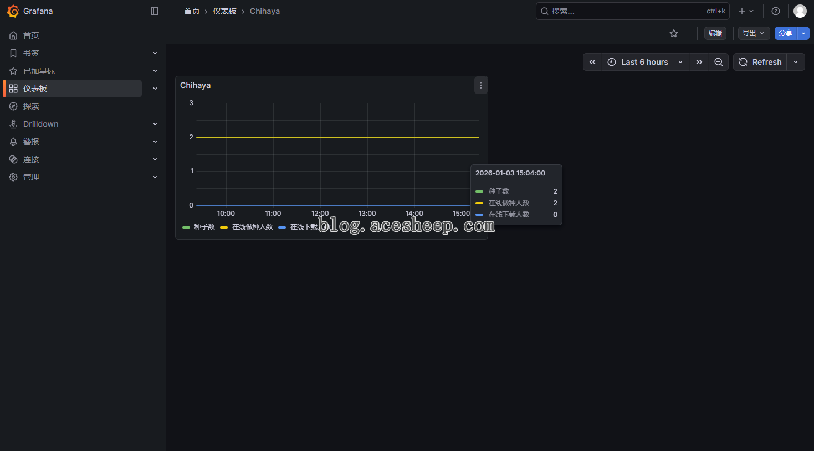Screen dimensions: 814x451
Task: Open the 探索 (Explore) section
Action: [x=30, y=106]
